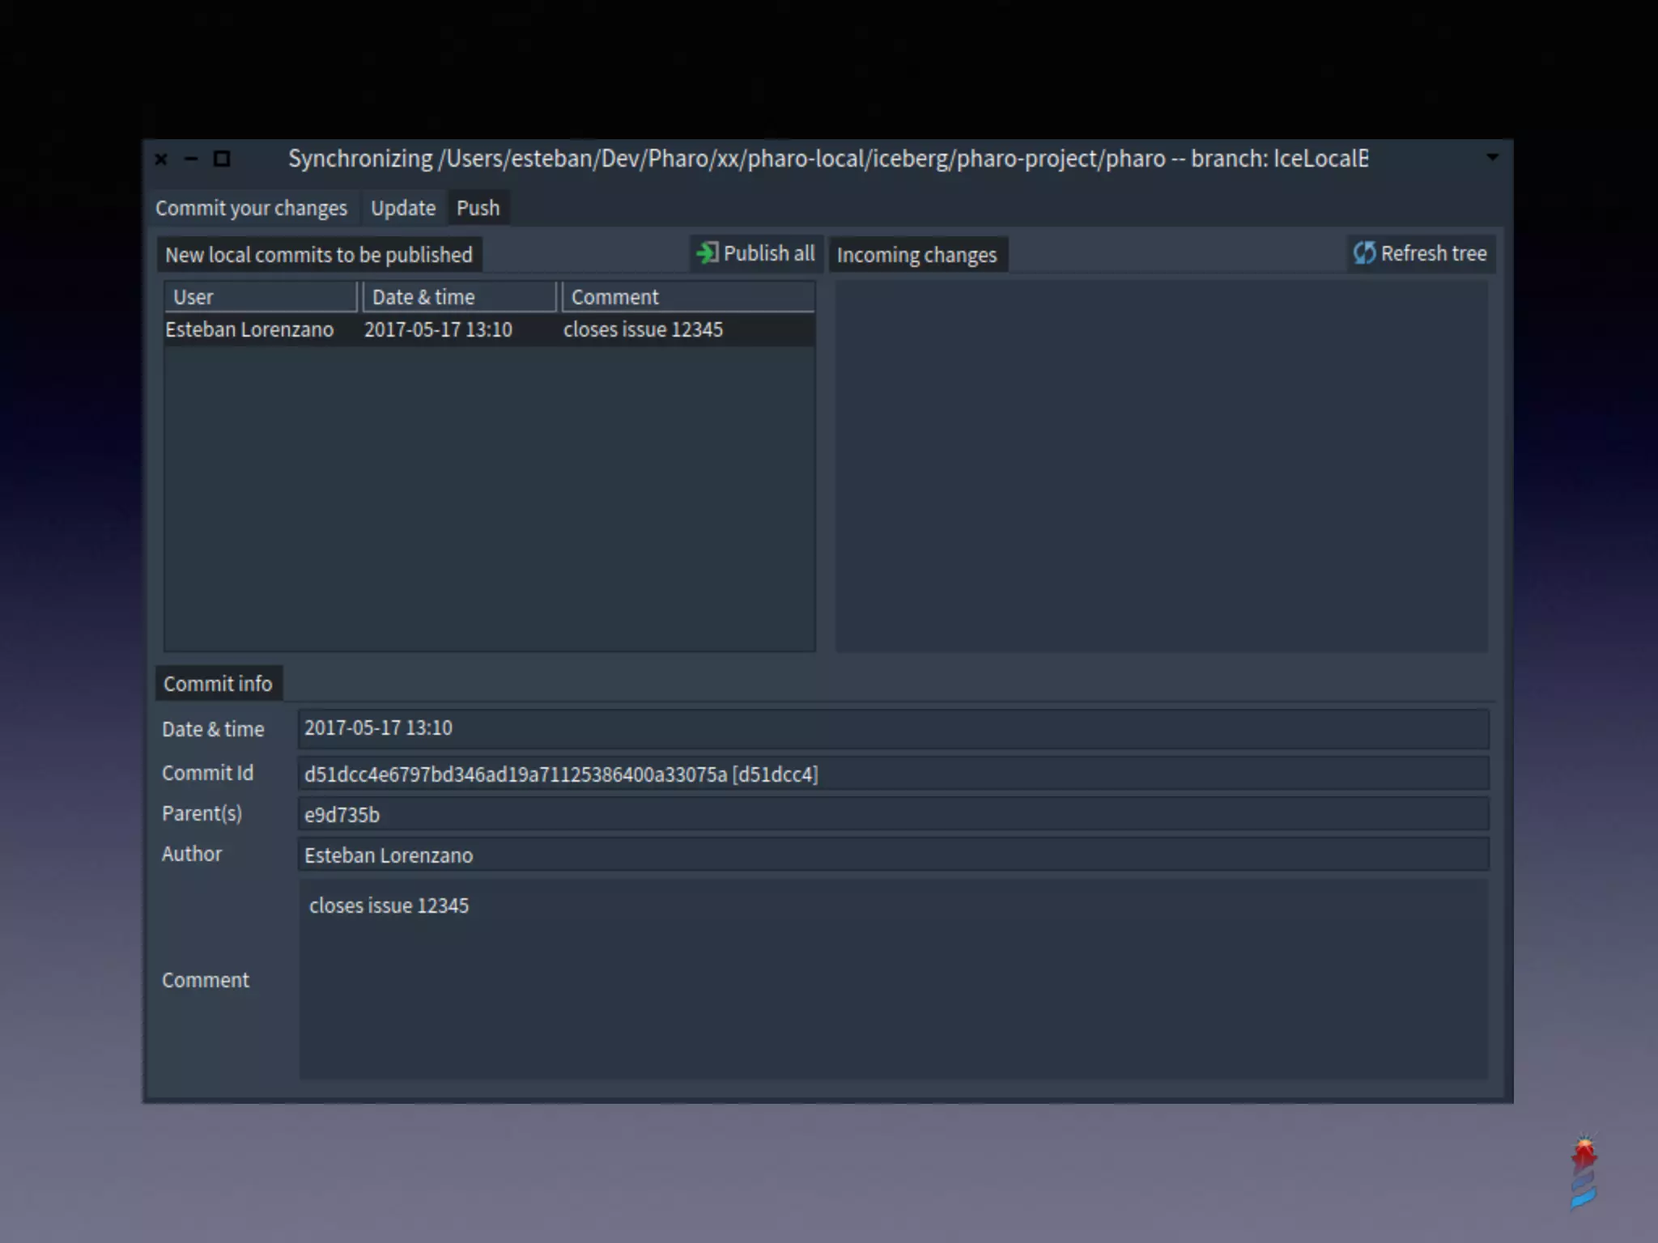This screenshot has height=1243, width=1658.
Task: Sort commits by User column header
Action: tap(260, 297)
